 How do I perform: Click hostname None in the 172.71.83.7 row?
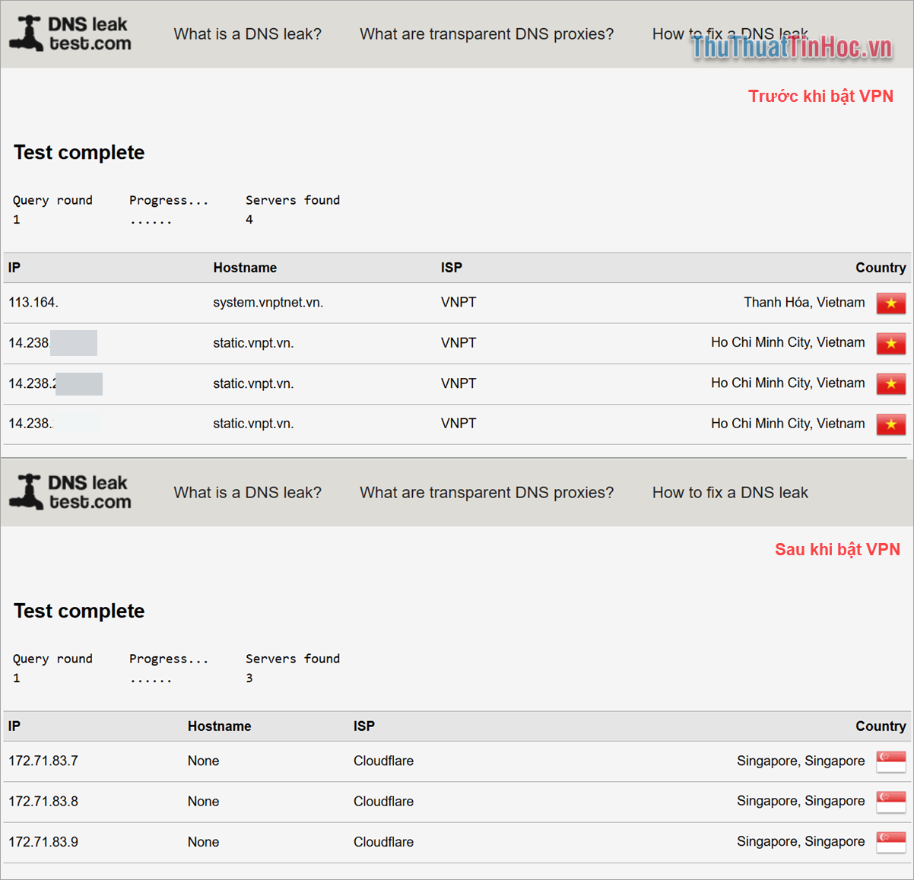click(204, 761)
